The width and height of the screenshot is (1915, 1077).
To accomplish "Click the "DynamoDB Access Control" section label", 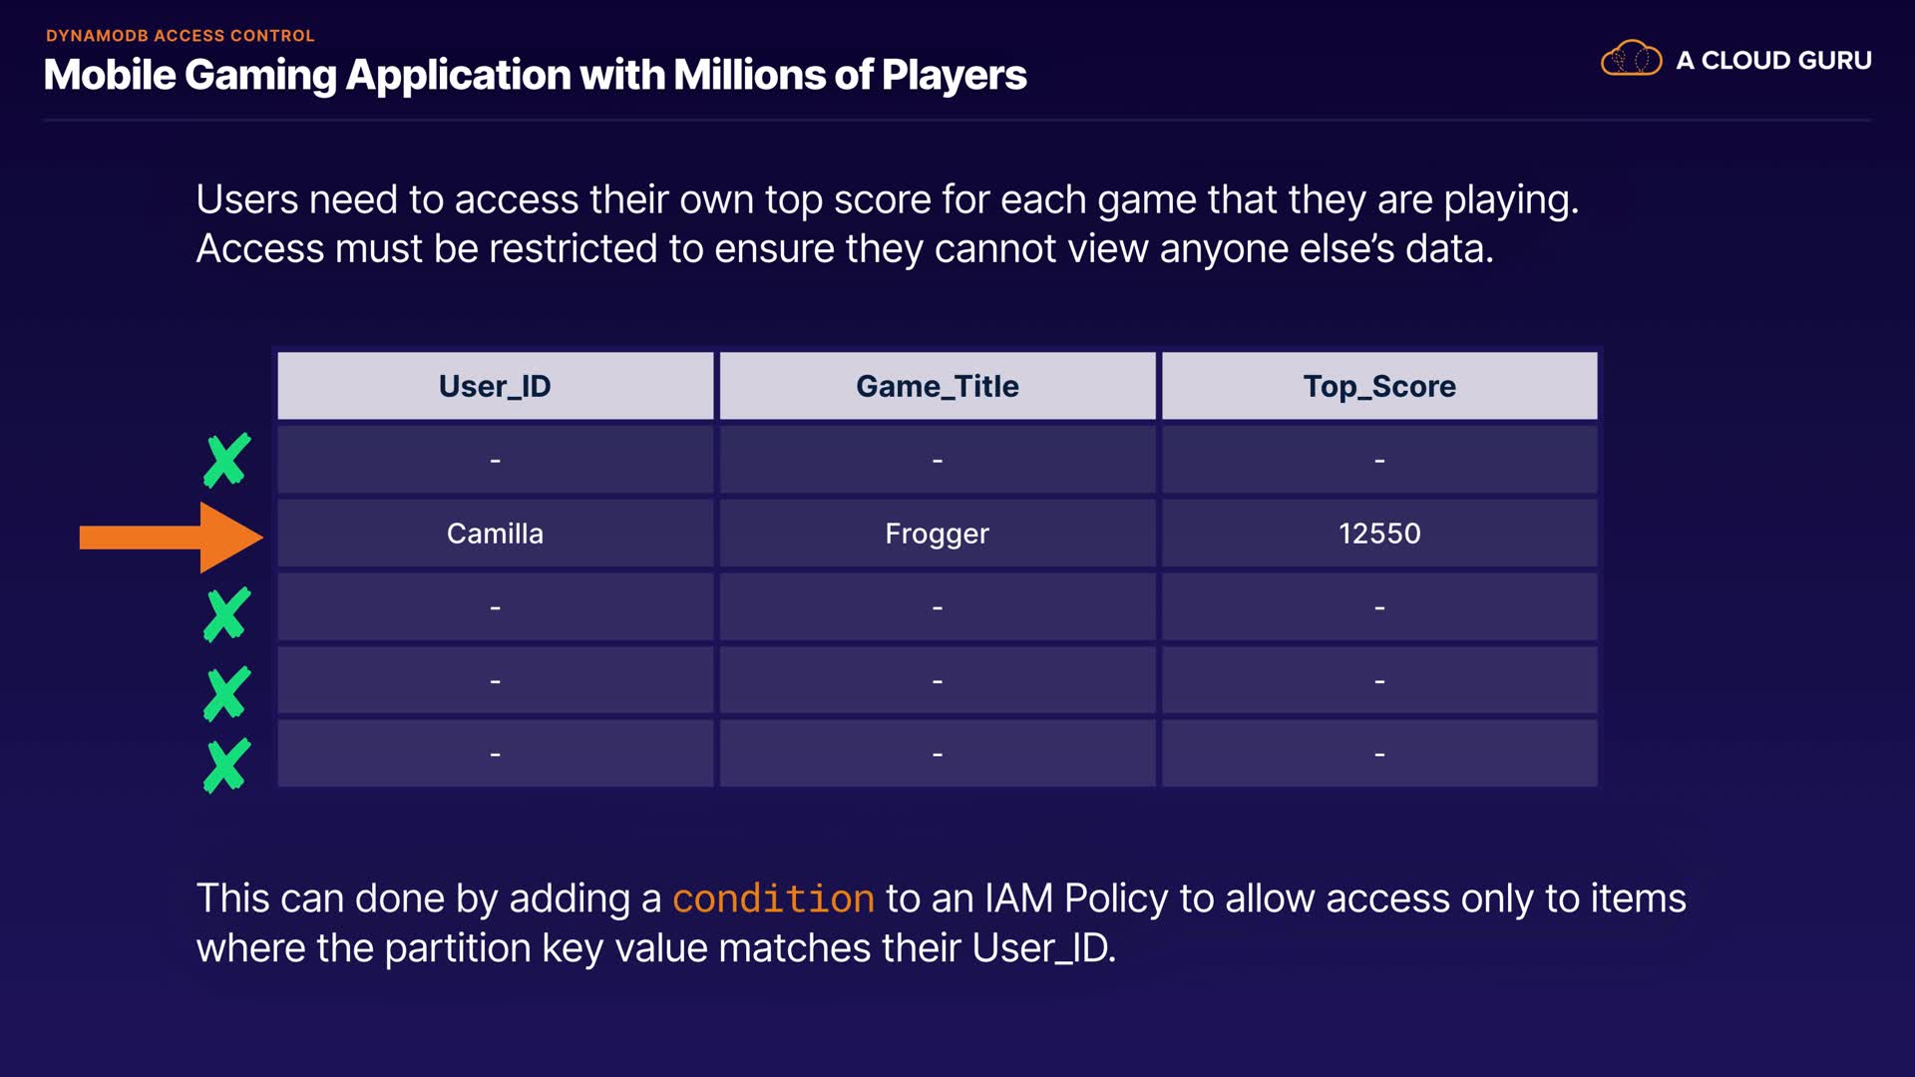I will pos(180,35).
